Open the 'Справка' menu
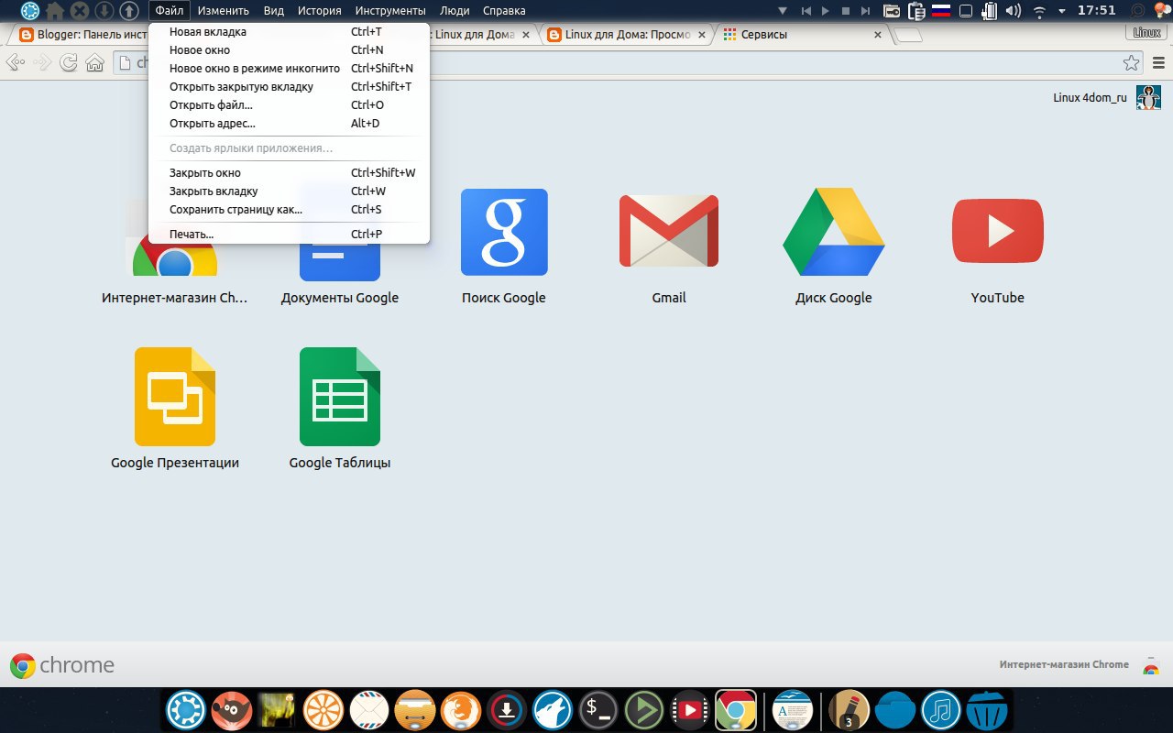 tap(504, 11)
